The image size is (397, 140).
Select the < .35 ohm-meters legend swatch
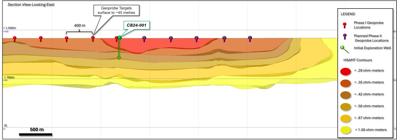(x=346, y=82)
